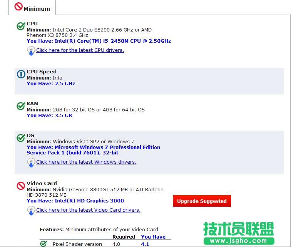
Task: Open the Minimum requirements tab
Action: point(32,7)
